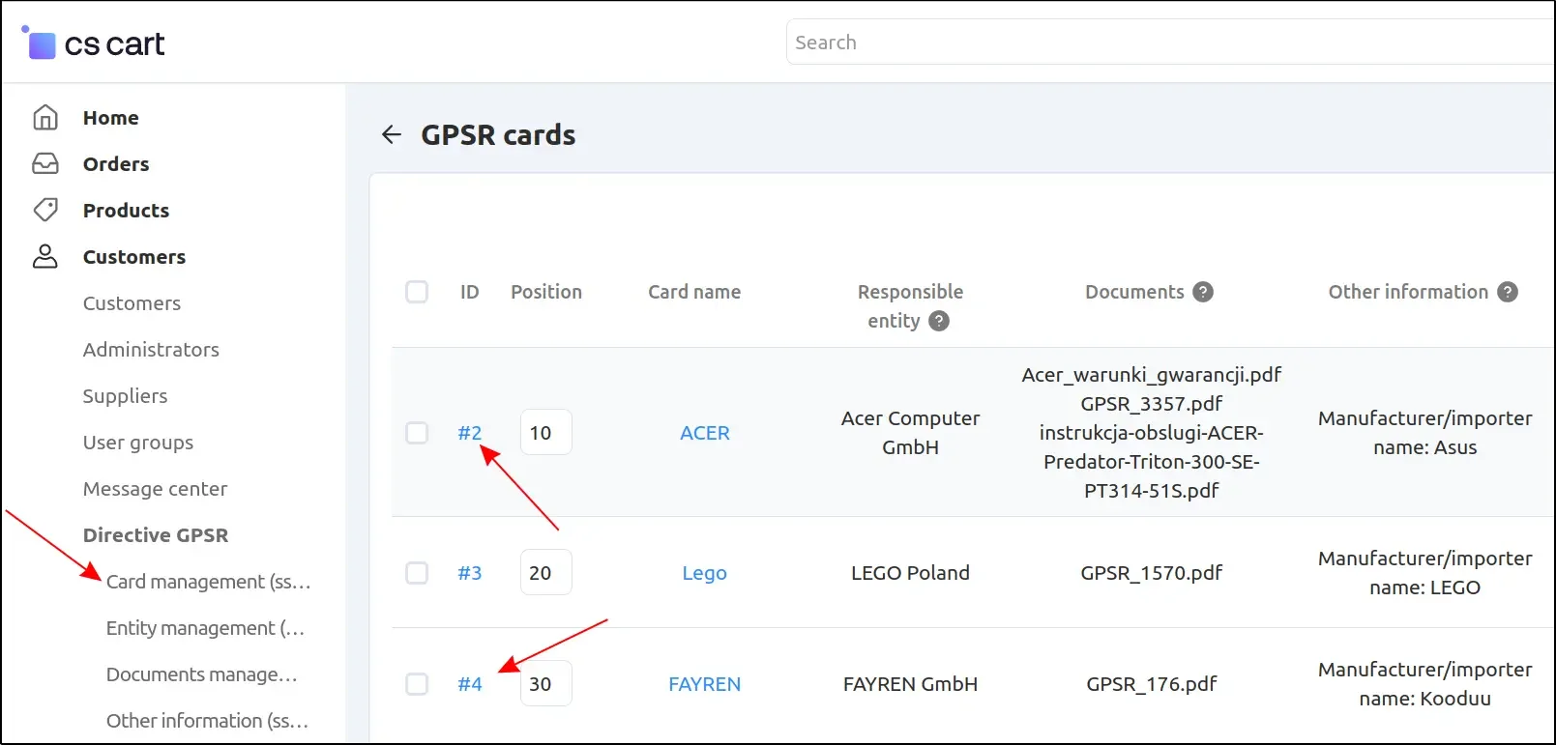Viewport: 1556px width, 745px height.
Task: Toggle the select-all checkbox in header
Action: pyautogui.click(x=417, y=292)
